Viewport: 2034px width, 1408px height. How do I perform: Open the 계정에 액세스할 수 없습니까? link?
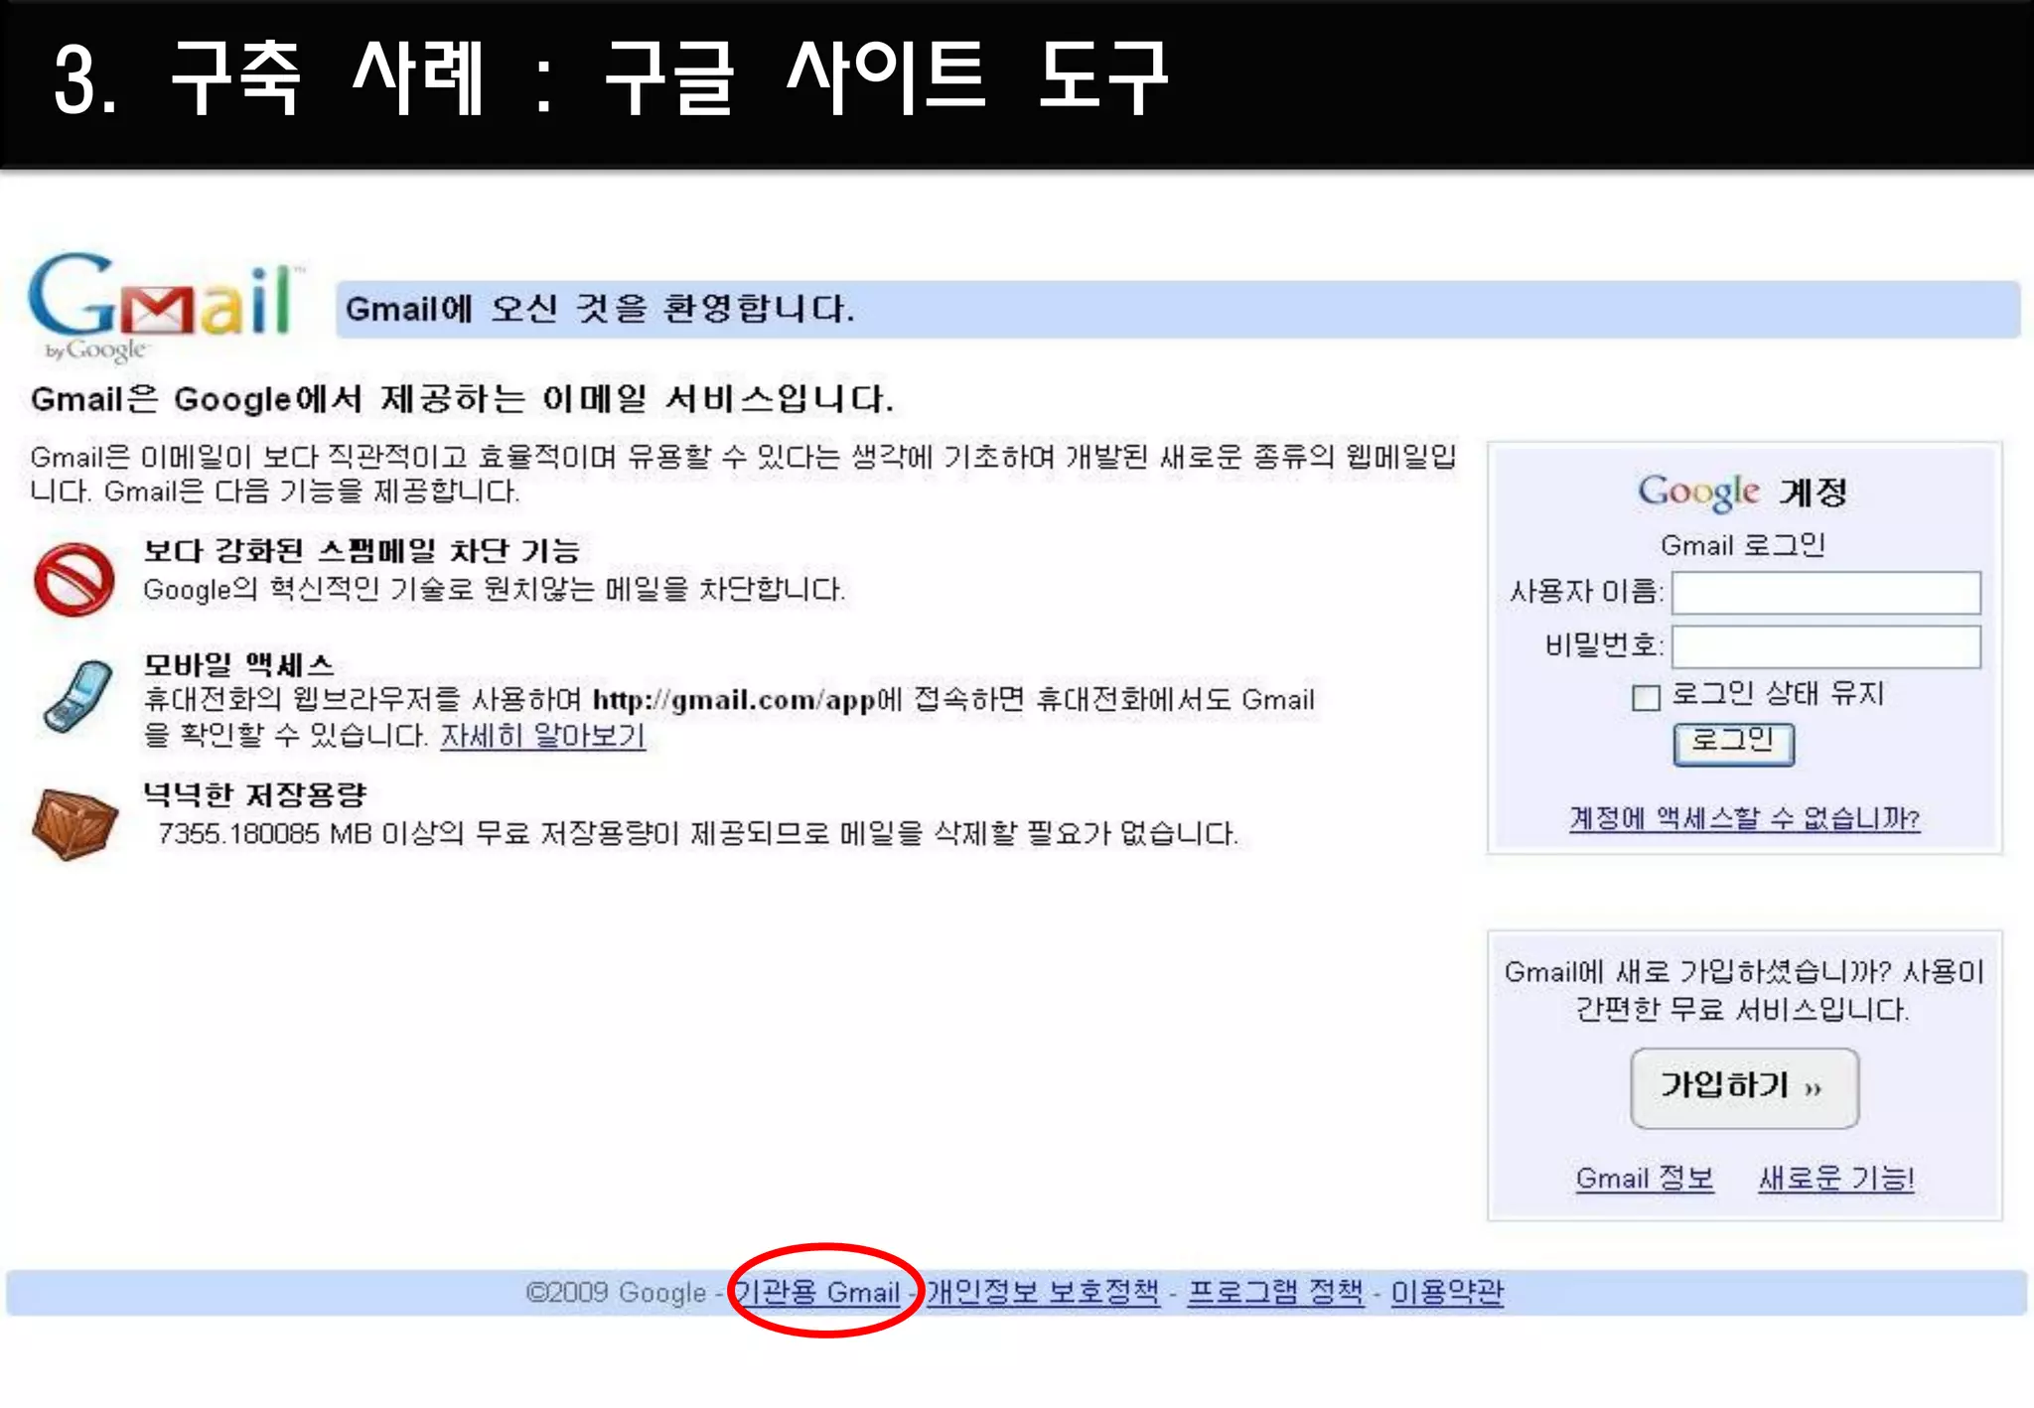pos(1744,818)
